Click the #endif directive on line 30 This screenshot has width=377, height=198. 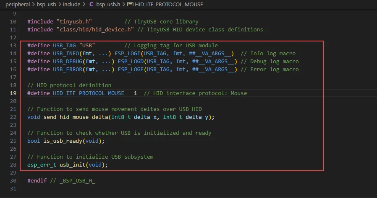36,180
